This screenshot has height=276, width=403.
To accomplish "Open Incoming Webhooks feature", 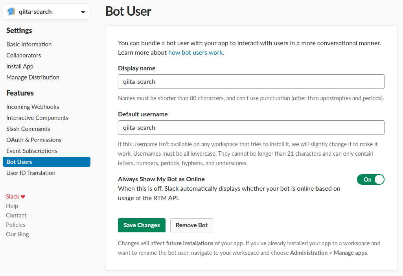I will [33, 107].
